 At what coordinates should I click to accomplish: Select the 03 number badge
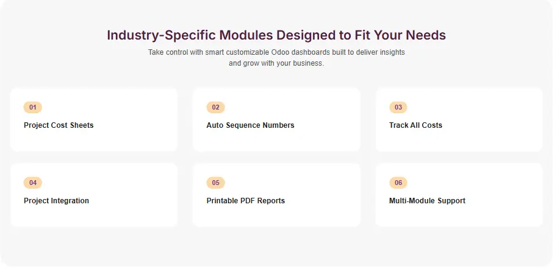pyautogui.click(x=398, y=108)
